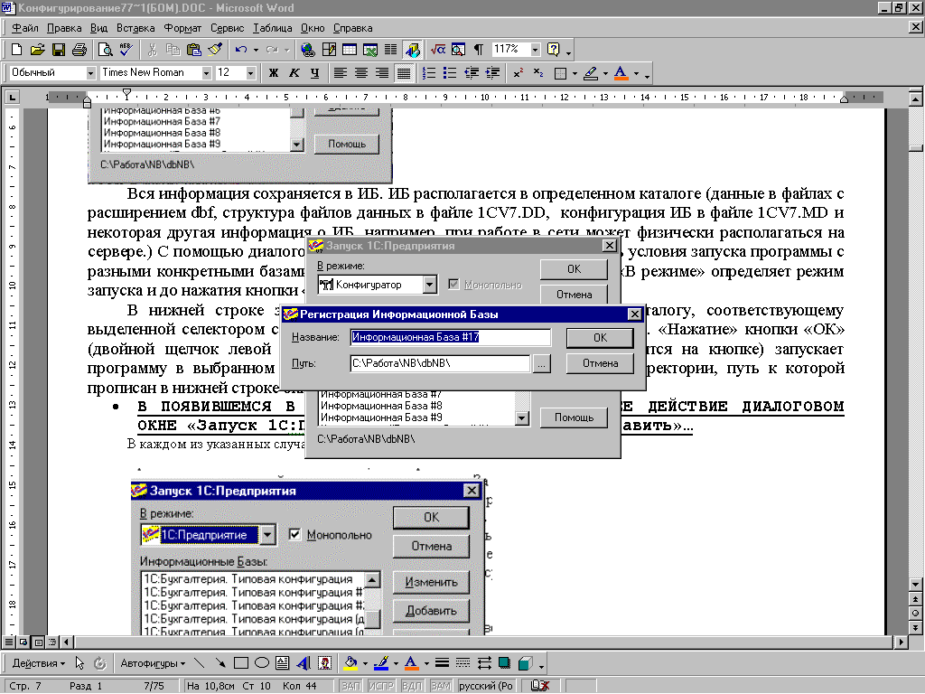
Task: Open Line Style options in the Drawing toolbar
Action: [x=442, y=663]
